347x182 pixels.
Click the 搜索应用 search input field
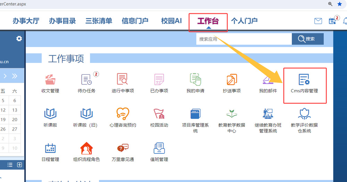click(x=243, y=39)
